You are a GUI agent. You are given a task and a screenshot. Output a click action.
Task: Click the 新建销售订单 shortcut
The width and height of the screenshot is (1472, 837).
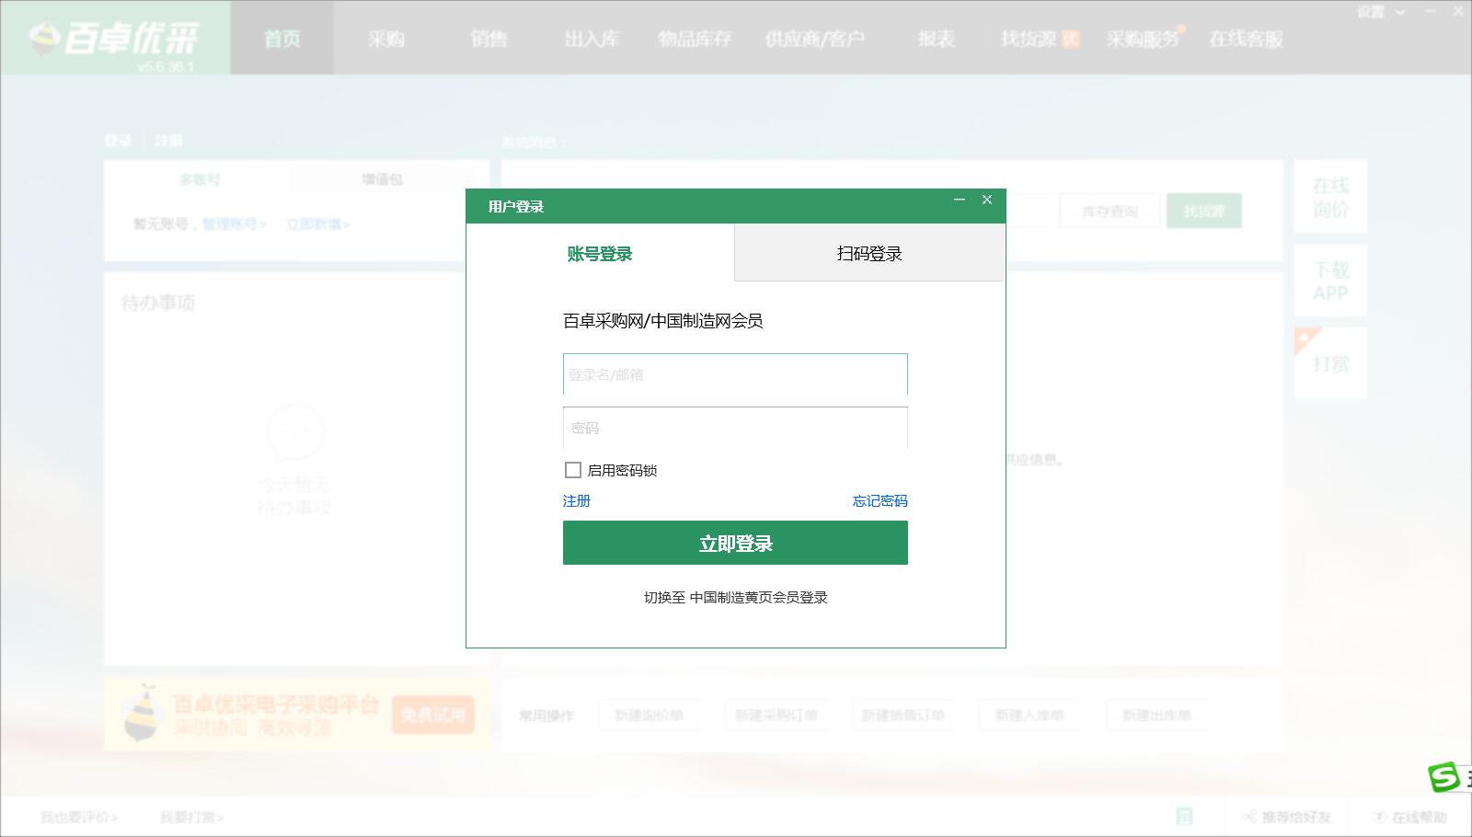(903, 715)
